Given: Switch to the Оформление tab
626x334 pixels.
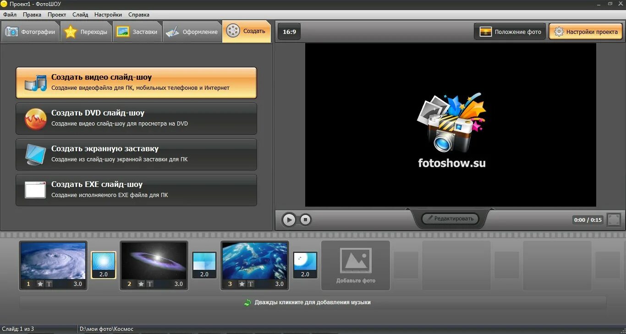Looking at the screenshot, I should point(192,32).
